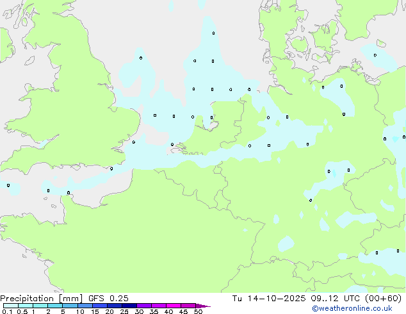Click the '20' legend scale value
Image resolution: width=406 pixels, height=314 pixels.
[x=110, y=311]
